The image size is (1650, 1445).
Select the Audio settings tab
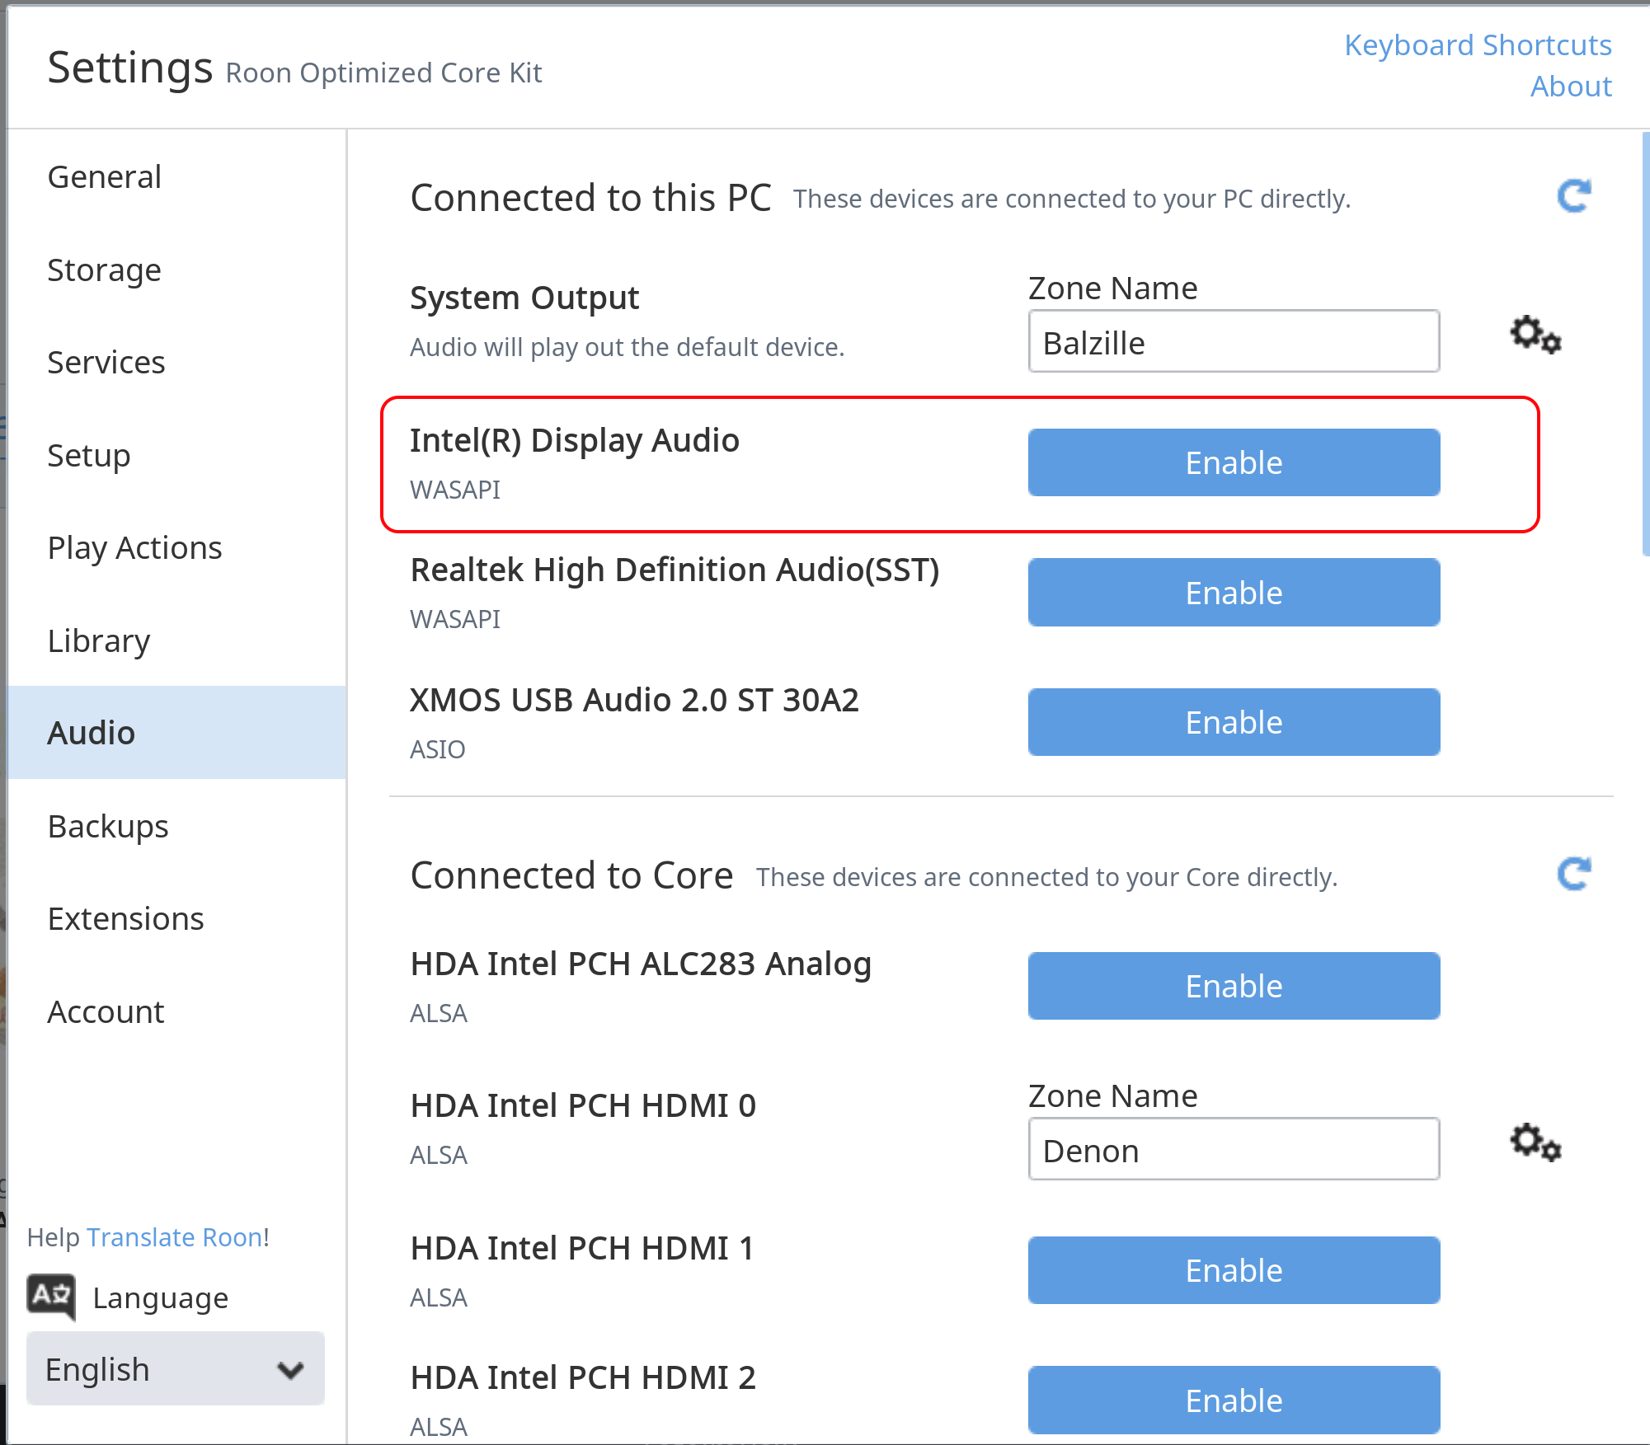point(176,733)
